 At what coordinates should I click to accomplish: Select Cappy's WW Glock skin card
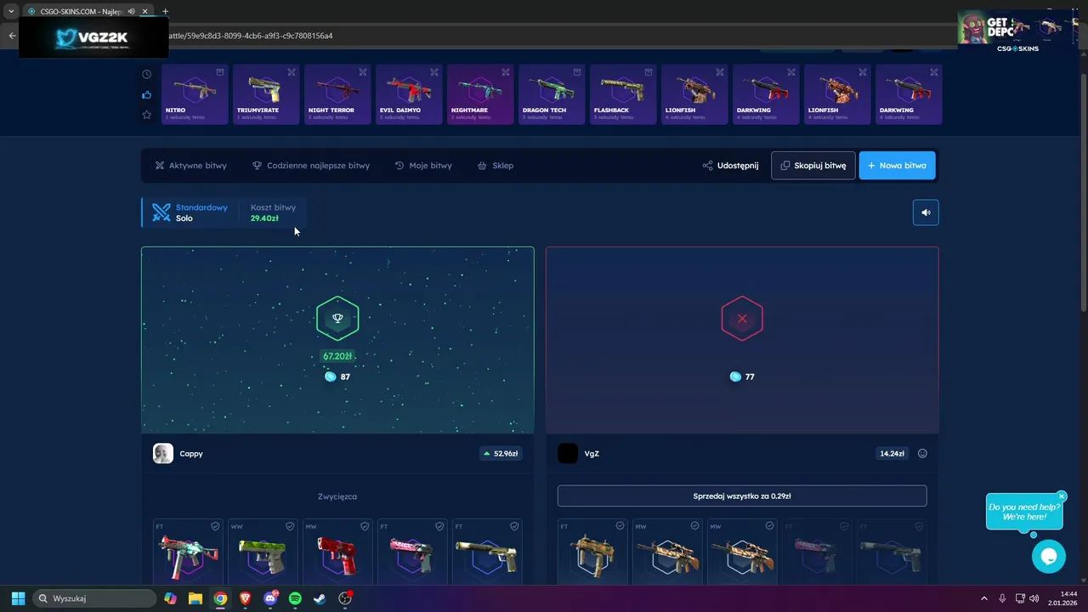point(263,552)
